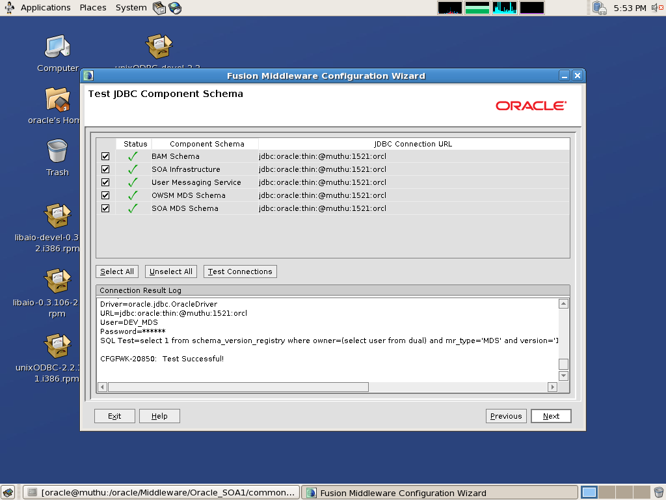Click the 'User=DEV_MDS' log line

click(x=129, y=322)
